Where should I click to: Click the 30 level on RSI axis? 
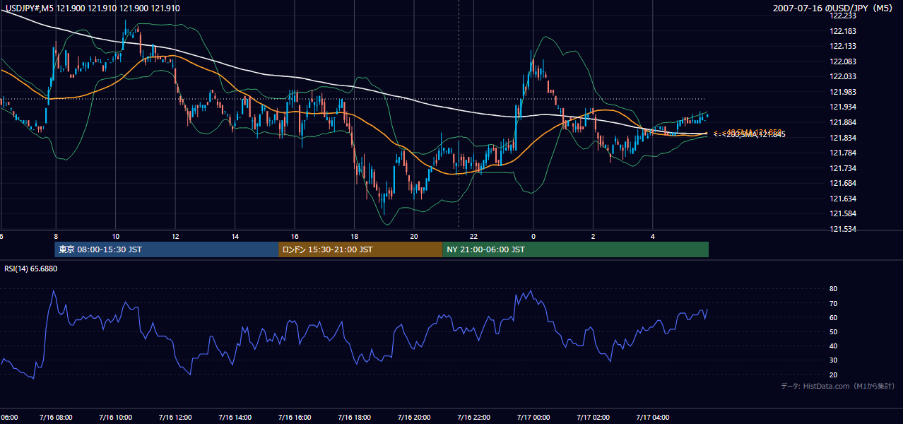(x=833, y=360)
